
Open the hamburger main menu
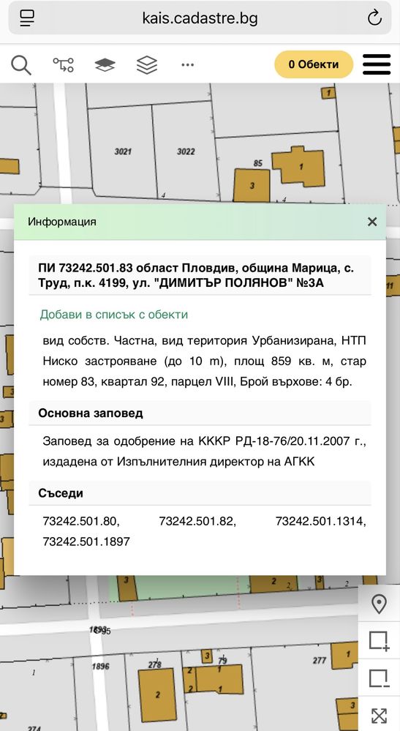tap(377, 64)
